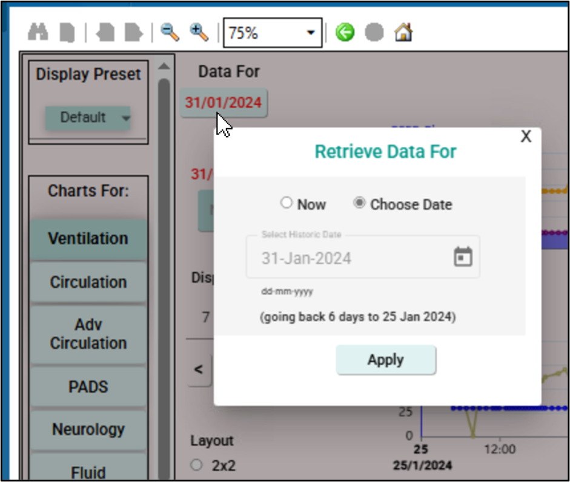Click the 31/01/2024 Data For button
The image size is (570, 482).
224,103
